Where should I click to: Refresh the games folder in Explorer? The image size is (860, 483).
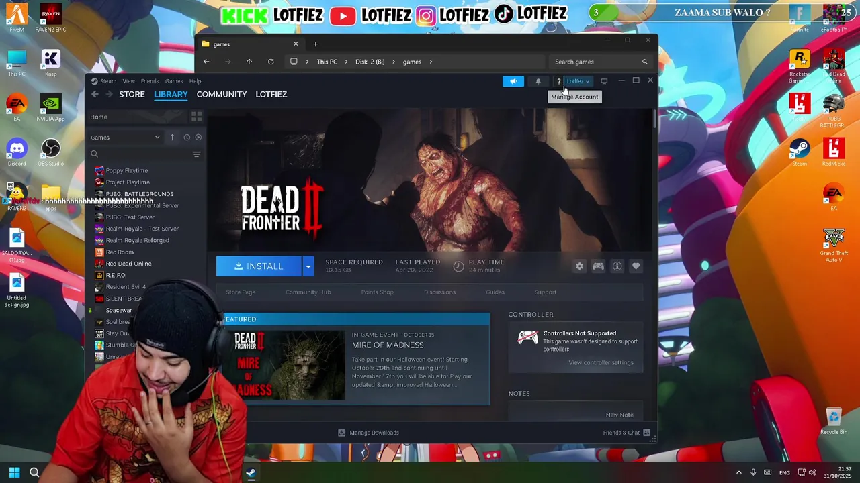pos(271,62)
